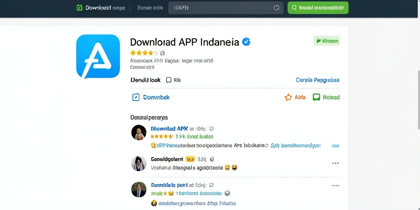Toggle the checkbox next to 'Rlis'
This screenshot has width=420, height=210.
tap(169, 80)
